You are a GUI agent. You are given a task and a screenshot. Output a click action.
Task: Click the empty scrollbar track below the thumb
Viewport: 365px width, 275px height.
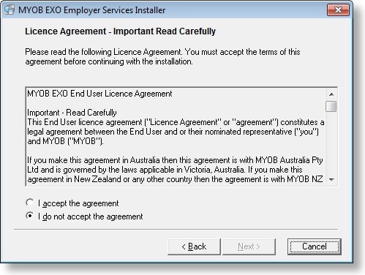[331, 143]
